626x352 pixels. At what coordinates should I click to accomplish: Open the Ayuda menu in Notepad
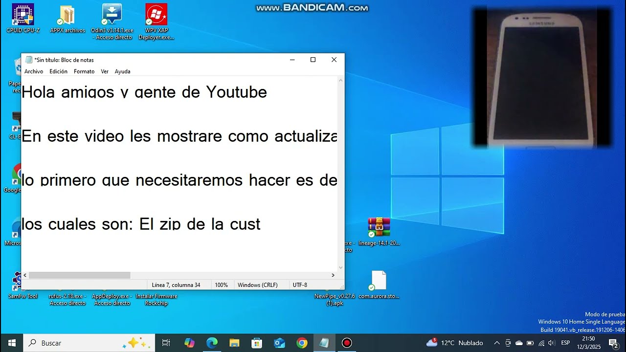pyautogui.click(x=122, y=71)
